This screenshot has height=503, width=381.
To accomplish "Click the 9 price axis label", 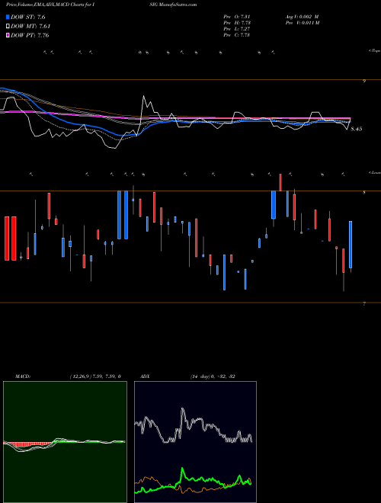I will click(x=364, y=81).
